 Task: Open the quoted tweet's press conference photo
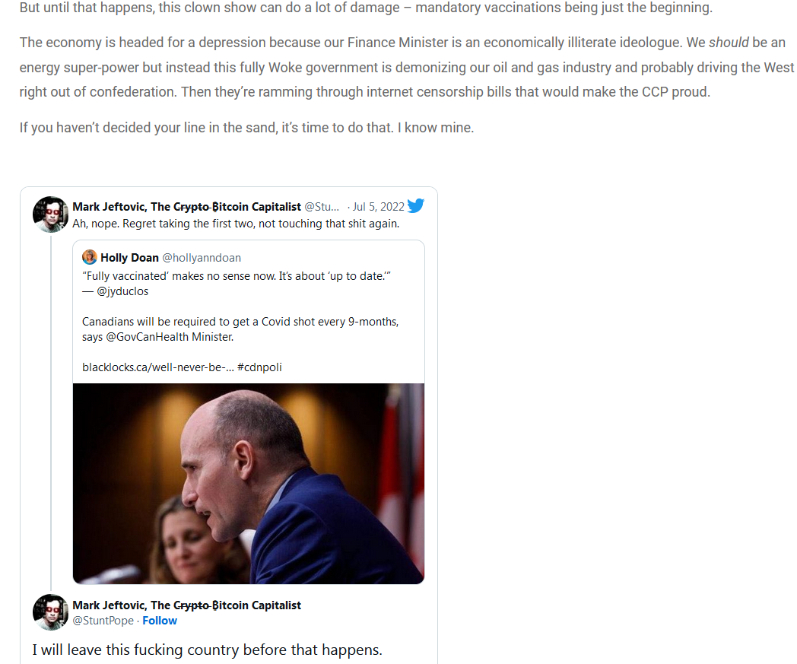point(249,484)
